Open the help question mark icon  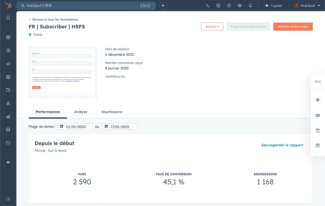point(229,6)
